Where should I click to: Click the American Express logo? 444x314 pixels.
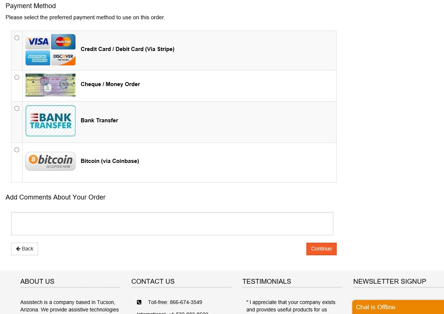[x=38, y=58]
